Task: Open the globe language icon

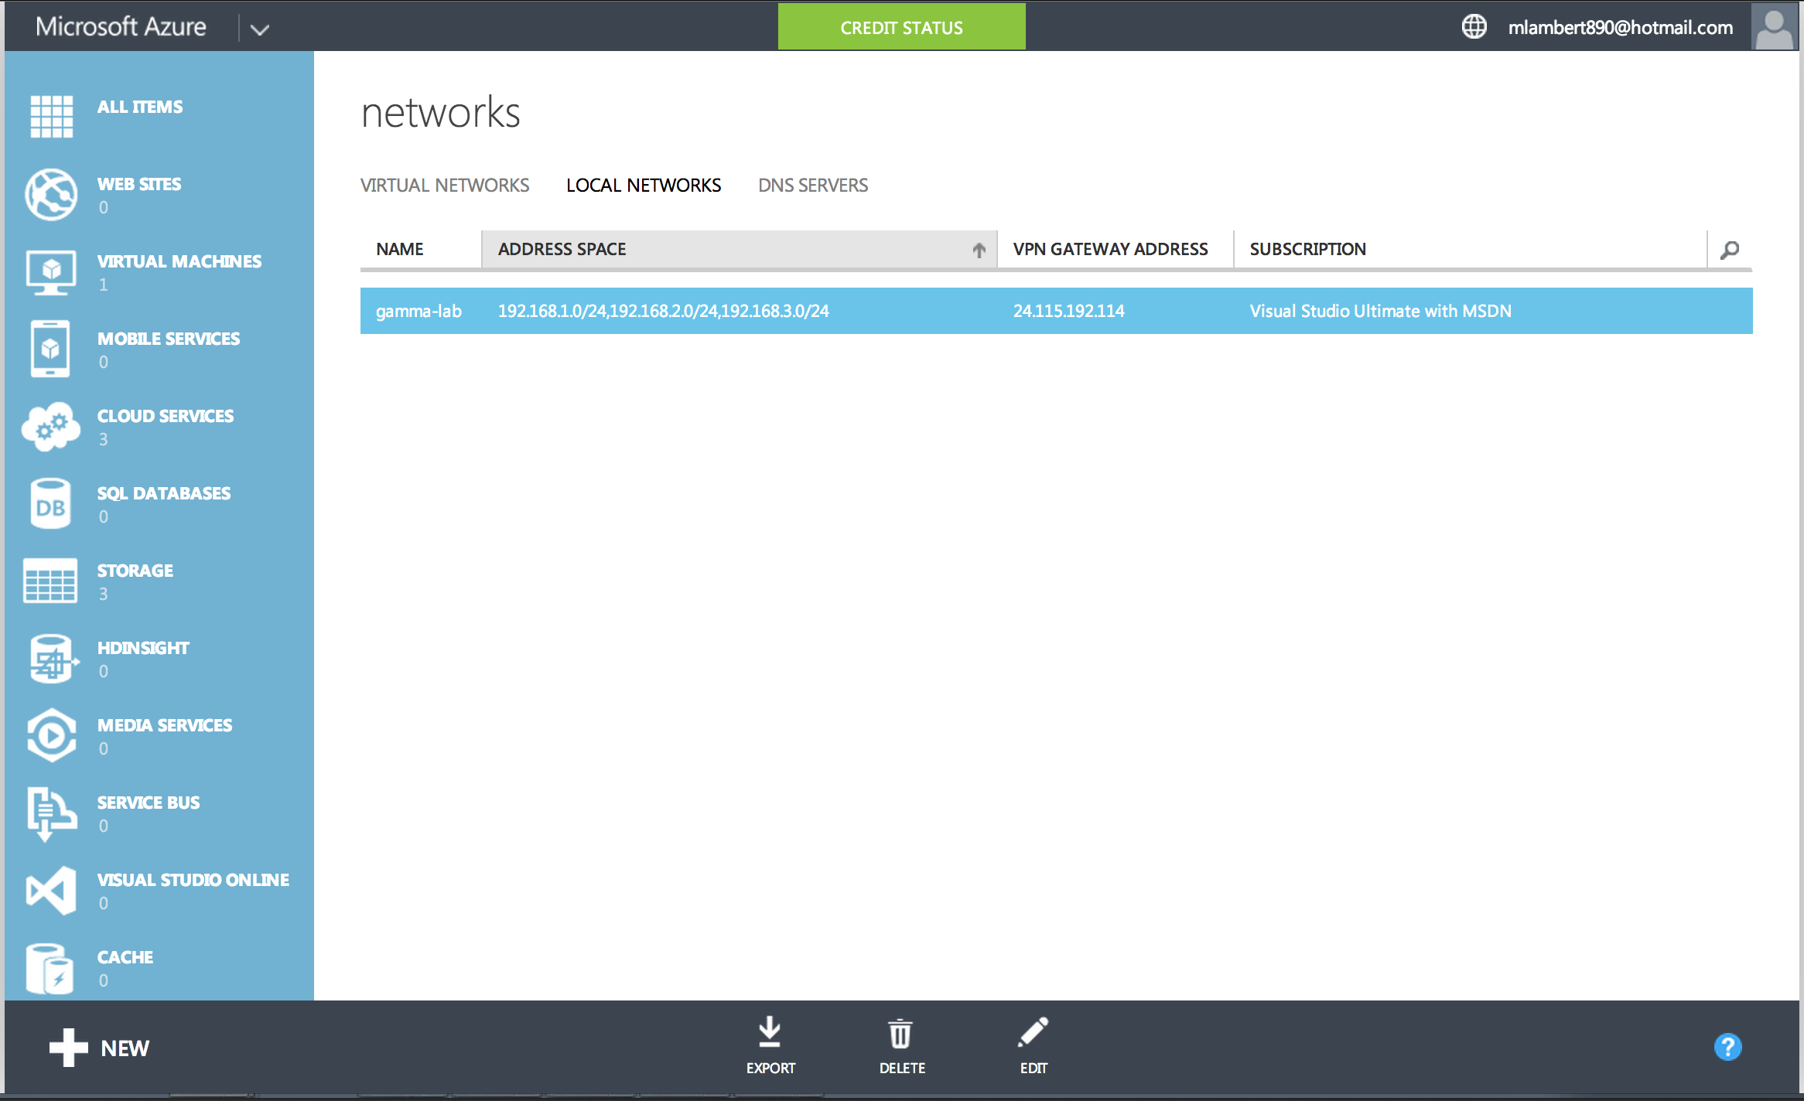Action: point(1474,27)
